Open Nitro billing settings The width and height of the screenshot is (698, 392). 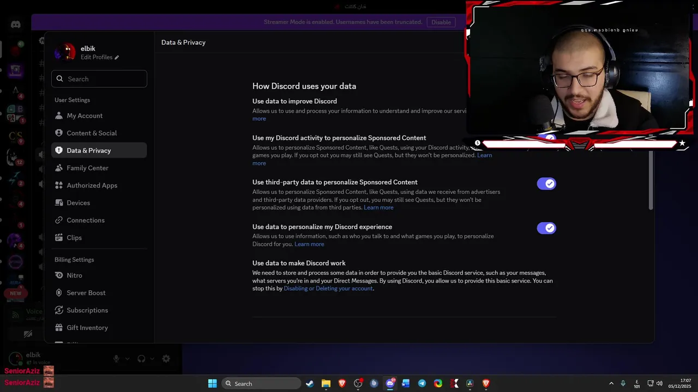pyautogui.click(x=99, y=275)
